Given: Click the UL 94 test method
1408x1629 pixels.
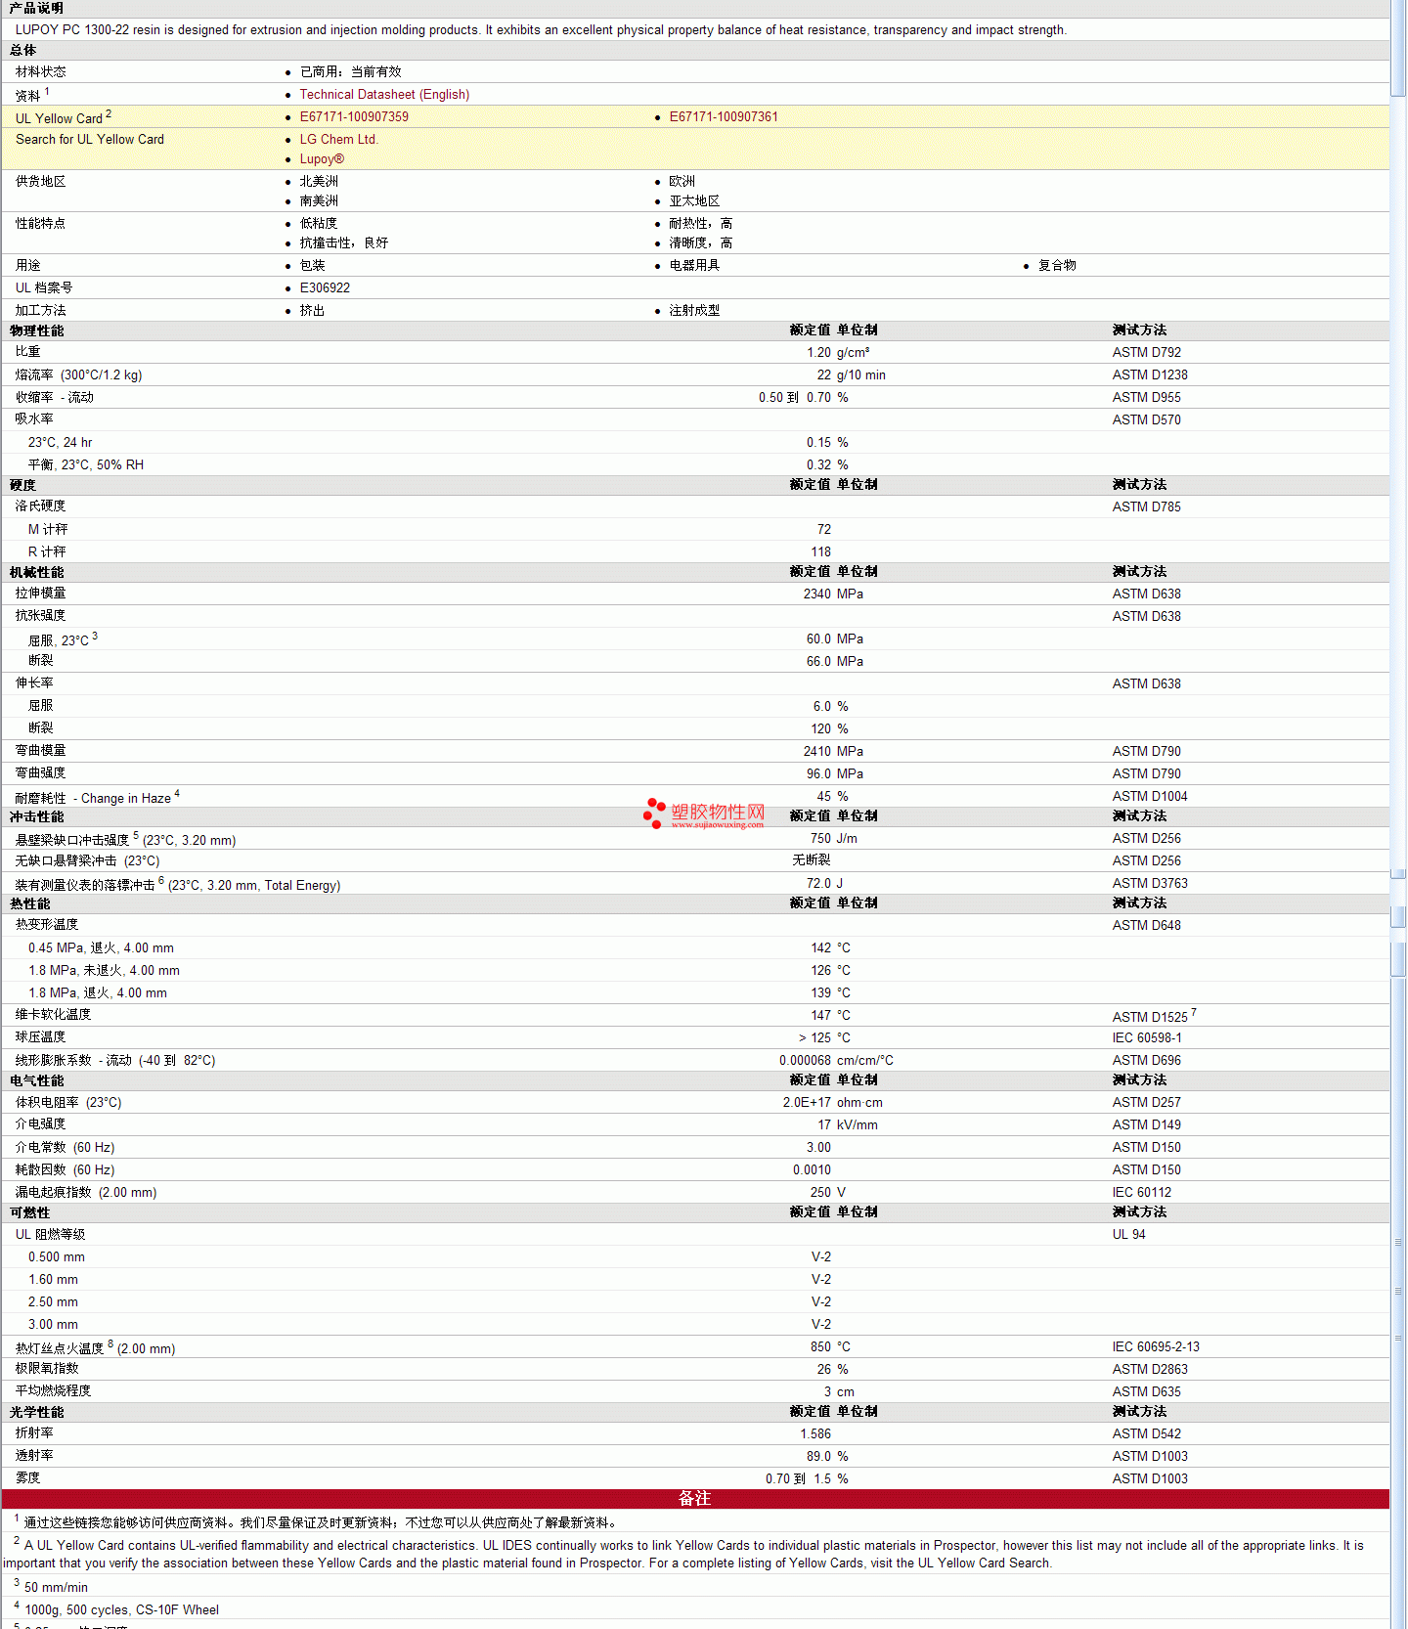Looking at the screenshot, I should click(1128, 1235).
